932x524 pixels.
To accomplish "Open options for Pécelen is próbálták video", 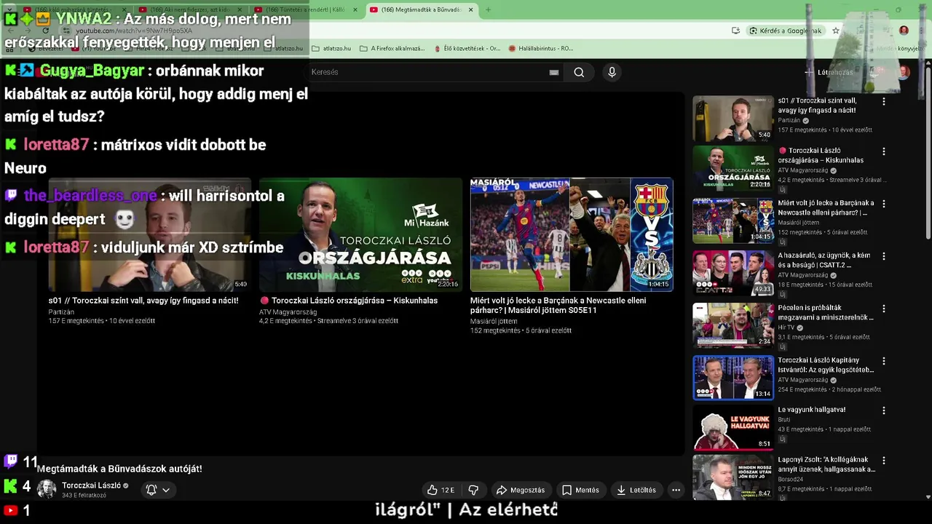I will 884,309.
